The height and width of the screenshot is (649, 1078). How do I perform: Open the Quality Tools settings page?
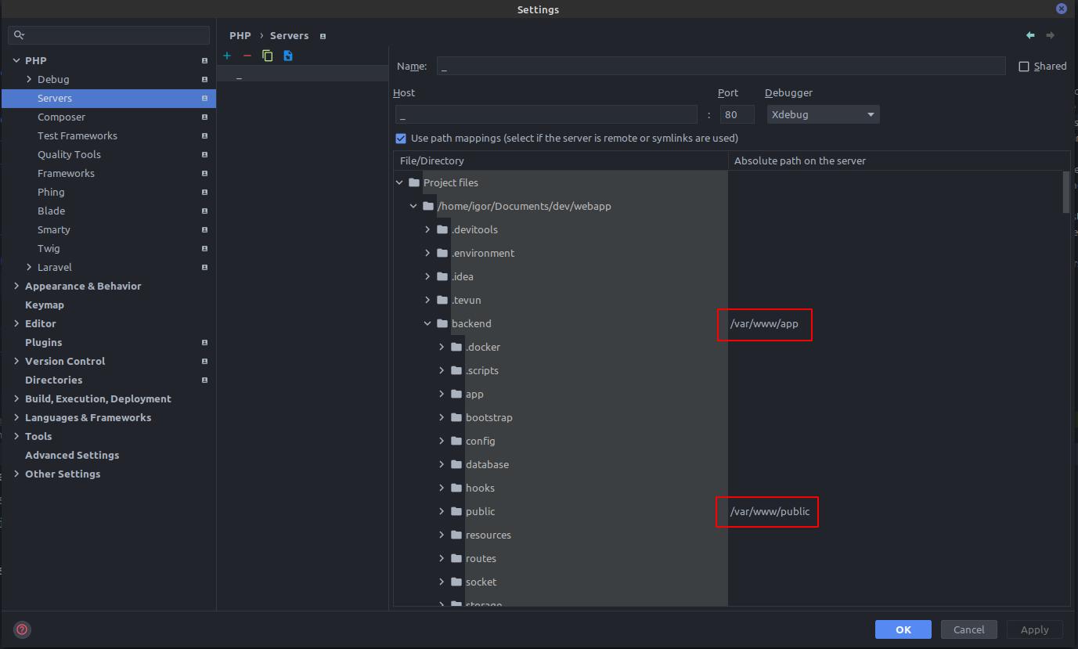tap(69, 154)
